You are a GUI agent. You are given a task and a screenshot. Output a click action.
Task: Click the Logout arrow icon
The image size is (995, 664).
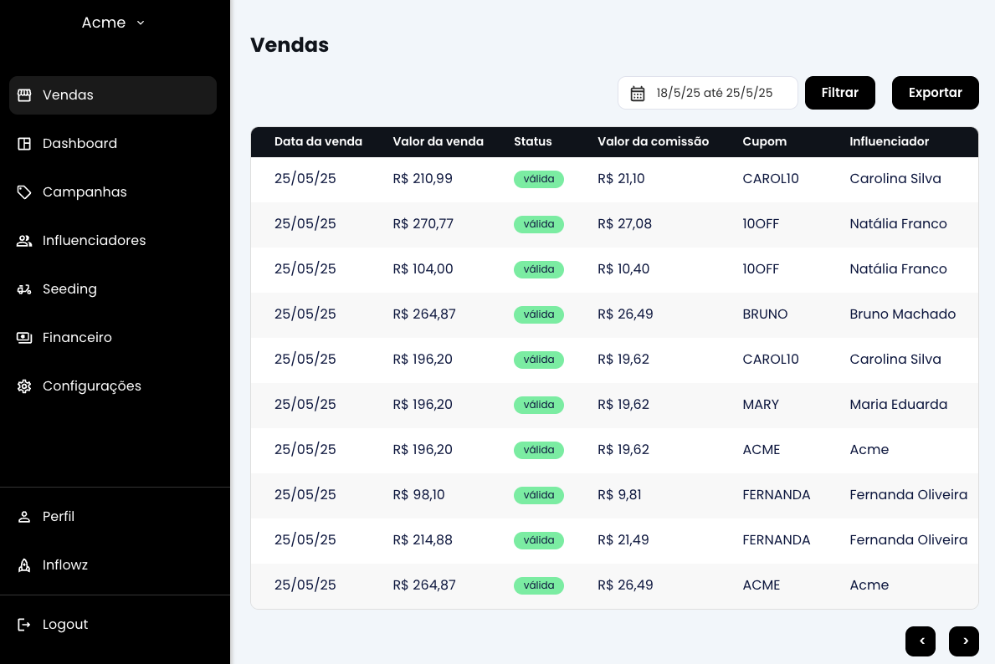click(x=24, y=625)
